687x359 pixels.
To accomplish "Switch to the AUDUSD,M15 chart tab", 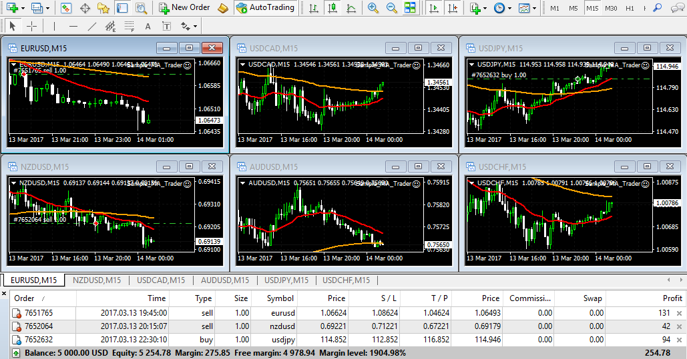I will point(225,280).
